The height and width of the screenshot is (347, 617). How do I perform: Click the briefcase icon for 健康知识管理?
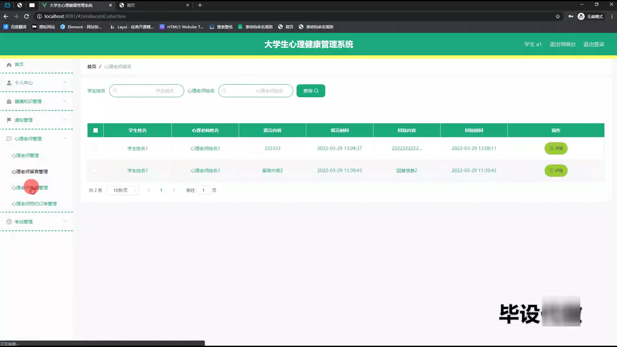9,102
